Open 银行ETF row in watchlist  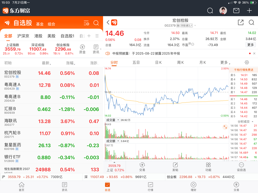click(x=51, y=158)
